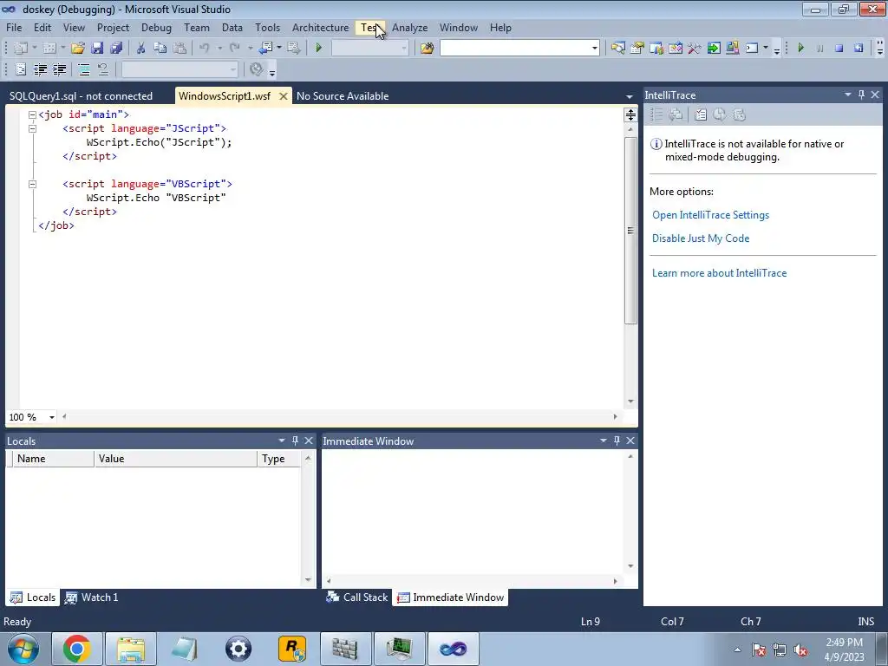Click the green Start Debugging arrow near the Undo icons
This screenshot has width=888, height=666.
click(318, 49)
